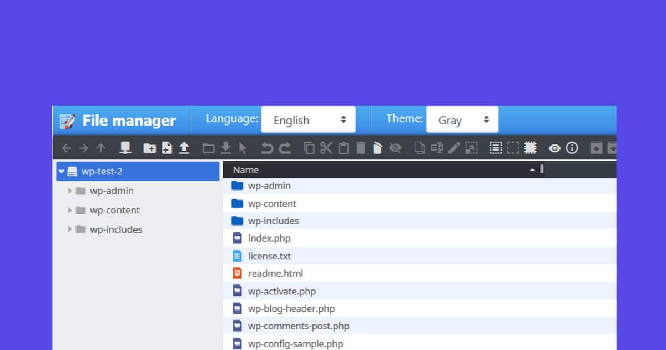Collapse the wp-test-2 root tree item
The width and height of the screenshot is (666, 350).
coord(61,171)
